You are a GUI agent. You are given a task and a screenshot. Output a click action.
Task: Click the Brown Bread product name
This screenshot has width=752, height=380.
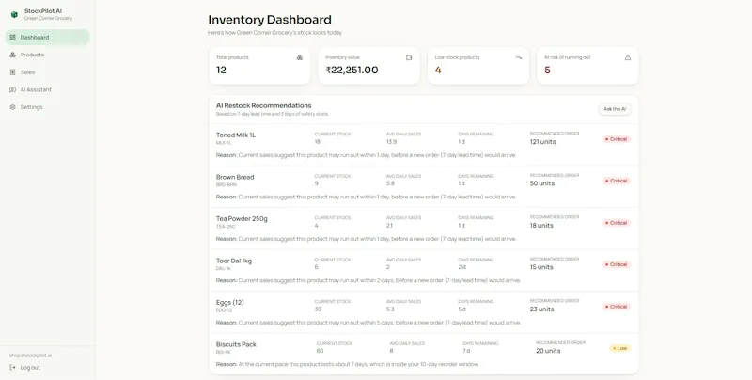point(235,177)
